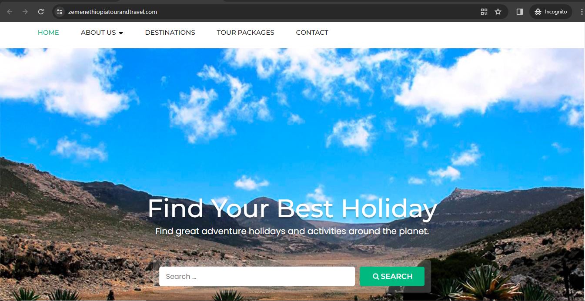Click the Find Your Best Holiday heading

292,208
